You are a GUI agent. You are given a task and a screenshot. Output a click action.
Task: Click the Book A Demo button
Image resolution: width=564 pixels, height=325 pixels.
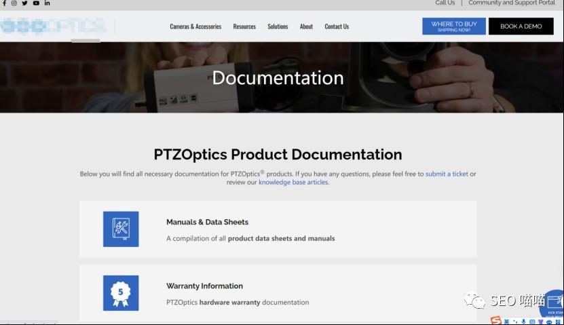coord(521,26)
